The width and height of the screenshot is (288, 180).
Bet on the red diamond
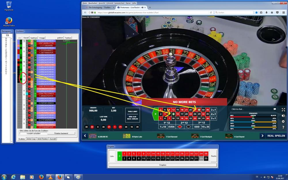point(180,127)
